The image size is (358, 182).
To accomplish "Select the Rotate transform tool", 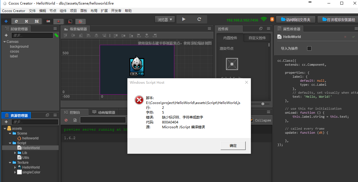I will (16, 21).
